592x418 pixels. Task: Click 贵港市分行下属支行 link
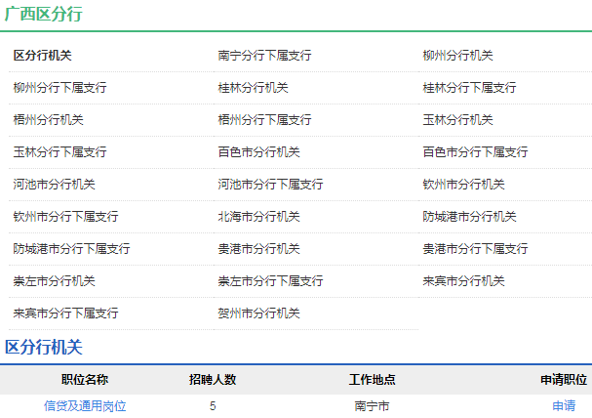[475, 249]
